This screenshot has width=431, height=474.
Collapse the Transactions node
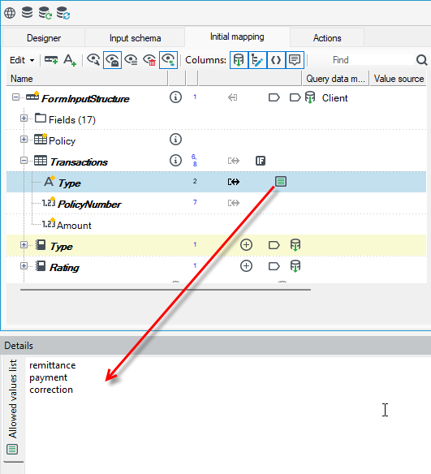point(24,161)
